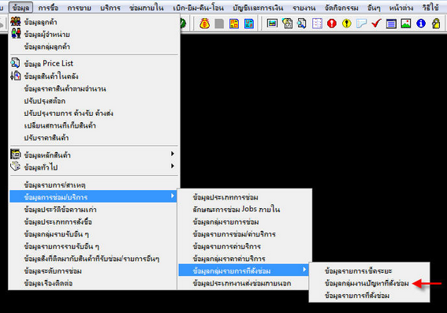Open the การซื้อ menu

point(48,8)
